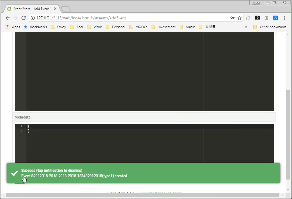
Task: Open the Tool bookmarks folder
Action: (76, 27)
